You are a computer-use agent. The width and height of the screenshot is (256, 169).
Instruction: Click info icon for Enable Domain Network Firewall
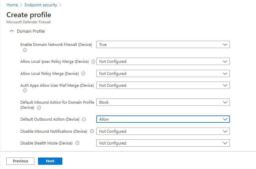25,50
